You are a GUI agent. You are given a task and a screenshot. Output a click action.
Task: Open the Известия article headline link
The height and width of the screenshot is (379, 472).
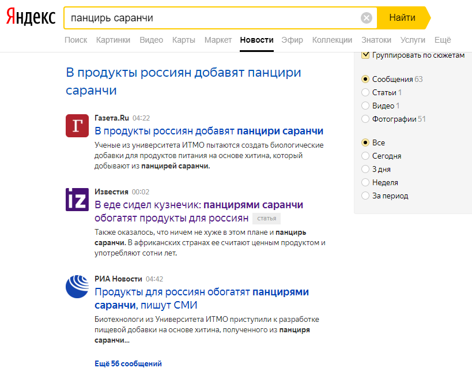coord(199,211)
